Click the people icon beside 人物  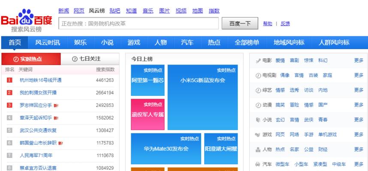(x=258, y=150)
